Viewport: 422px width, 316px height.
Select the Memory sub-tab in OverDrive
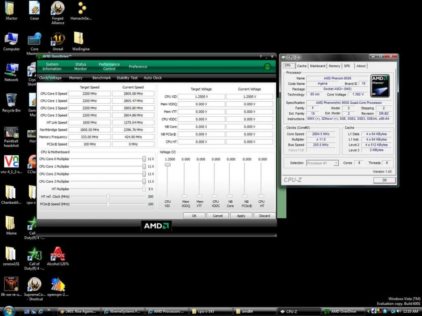click(76, 78)
